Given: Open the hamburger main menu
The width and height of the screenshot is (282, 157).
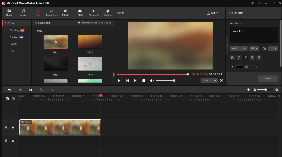Looking at the screenshot, I should (259, 3).
